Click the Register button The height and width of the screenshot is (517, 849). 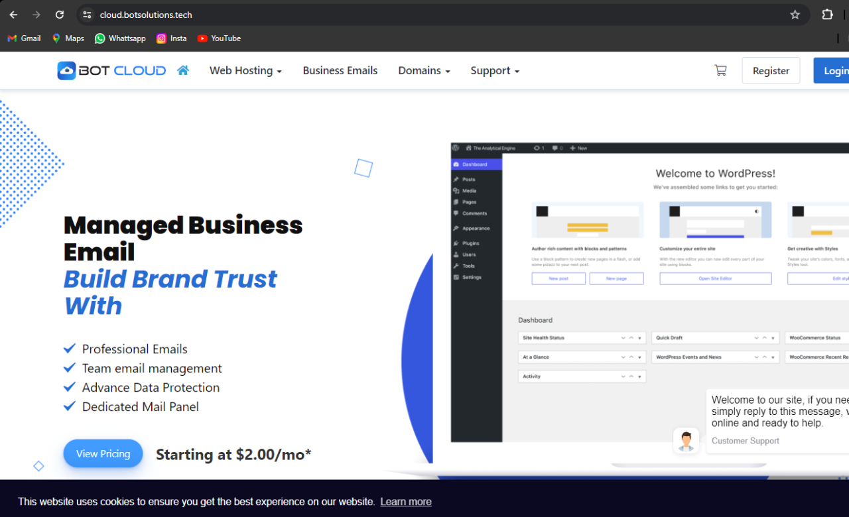pos(771,70)
